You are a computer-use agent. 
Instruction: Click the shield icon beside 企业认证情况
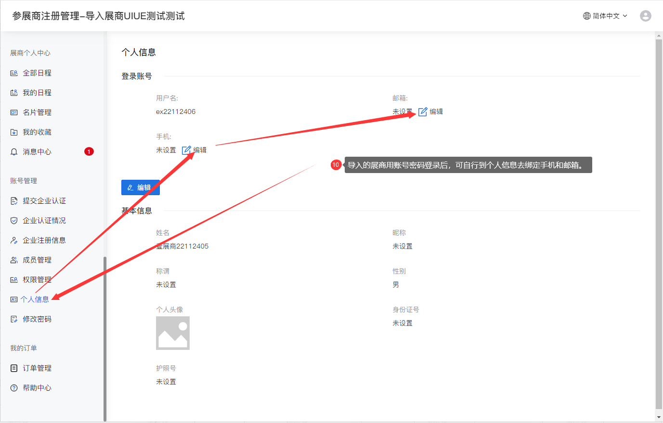coord(14,221)
